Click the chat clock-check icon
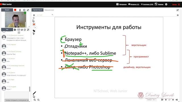This screenshot has height=102, width=182. pyautogui.click(x=25, y=30)
